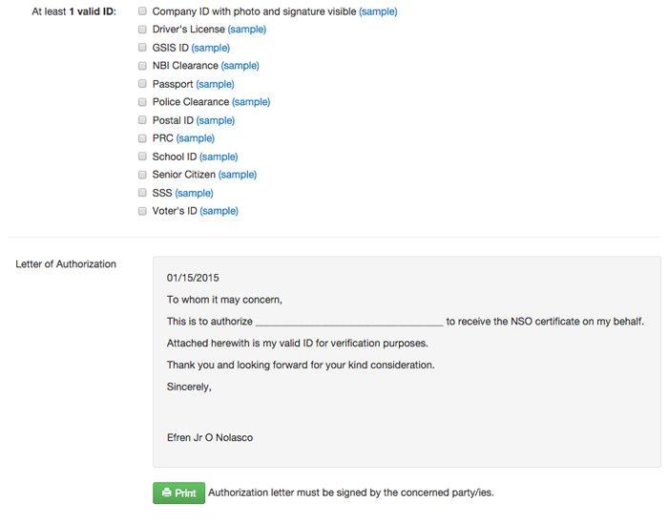Tick the Driver's License checkbox
The height and width of the screenshot is (523, 668).
click(142, 30)
